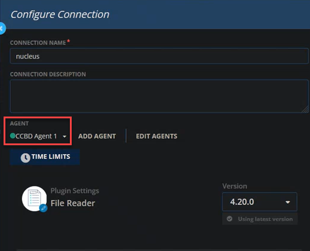
Task: Open the CCBD Agent 1 dropdown
Action: pyautogui.click(x=38, y=136)
